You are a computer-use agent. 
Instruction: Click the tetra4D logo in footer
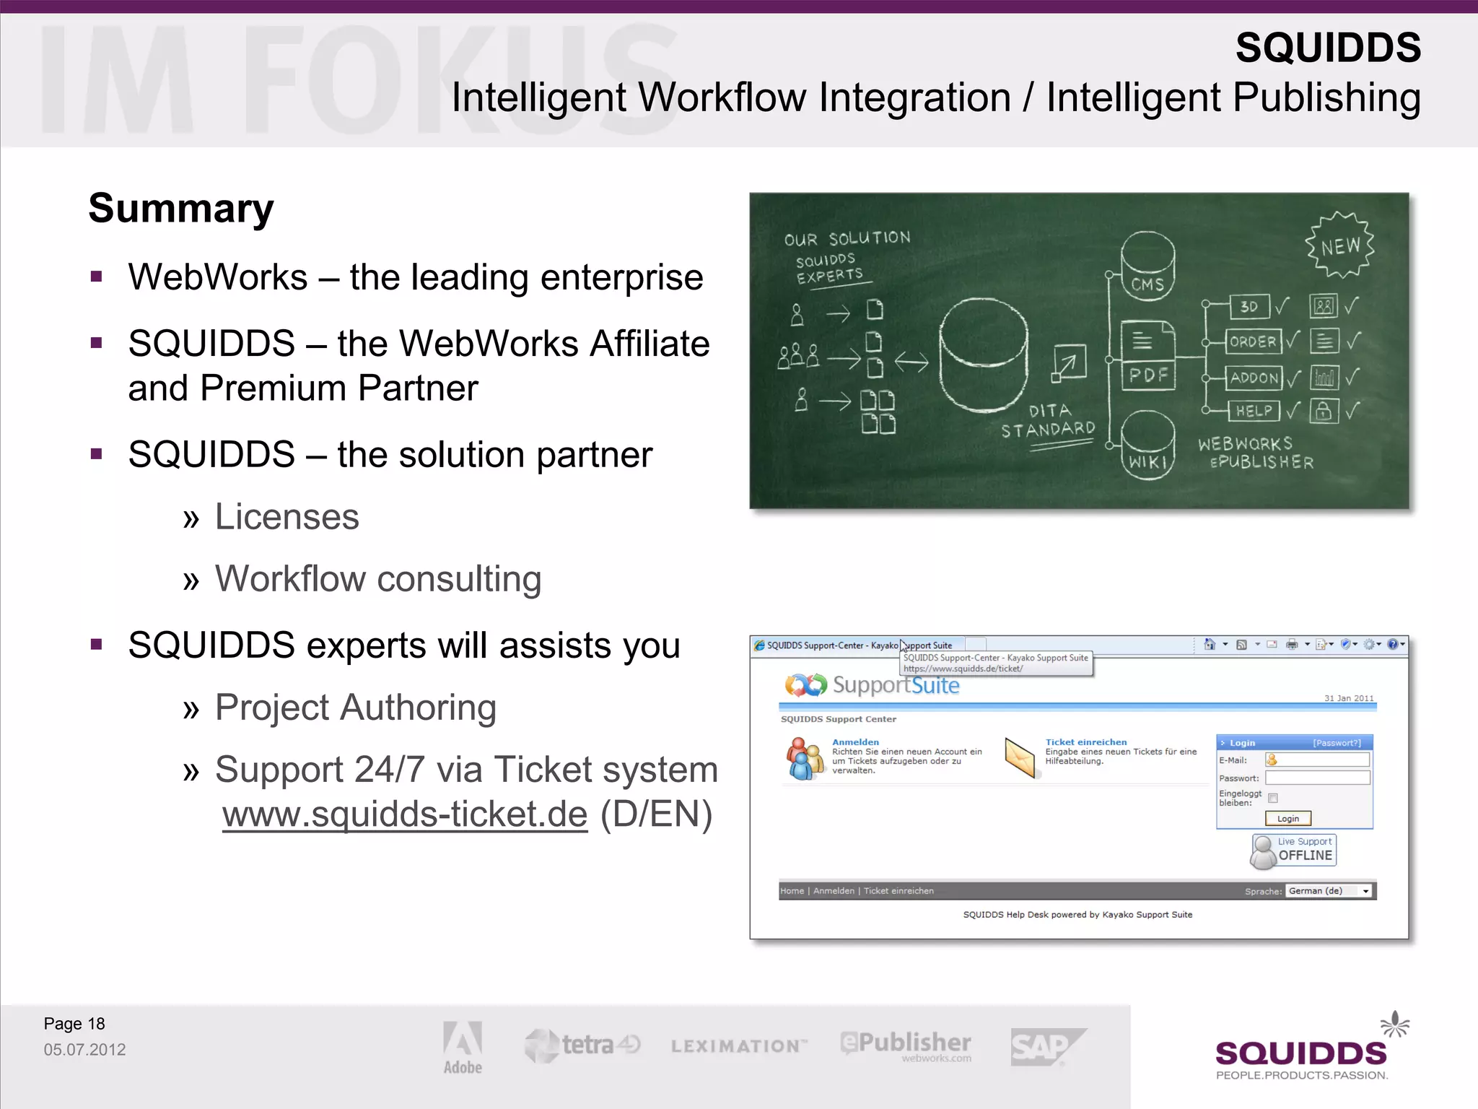click(582, 1045)
